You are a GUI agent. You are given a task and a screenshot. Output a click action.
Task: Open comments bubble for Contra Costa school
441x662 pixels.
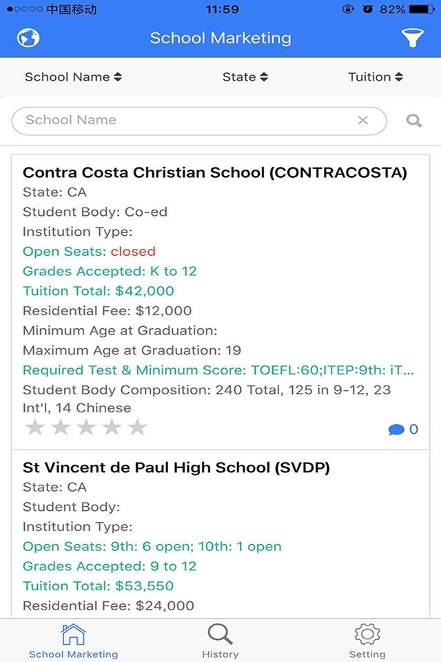tap(403, 430)
